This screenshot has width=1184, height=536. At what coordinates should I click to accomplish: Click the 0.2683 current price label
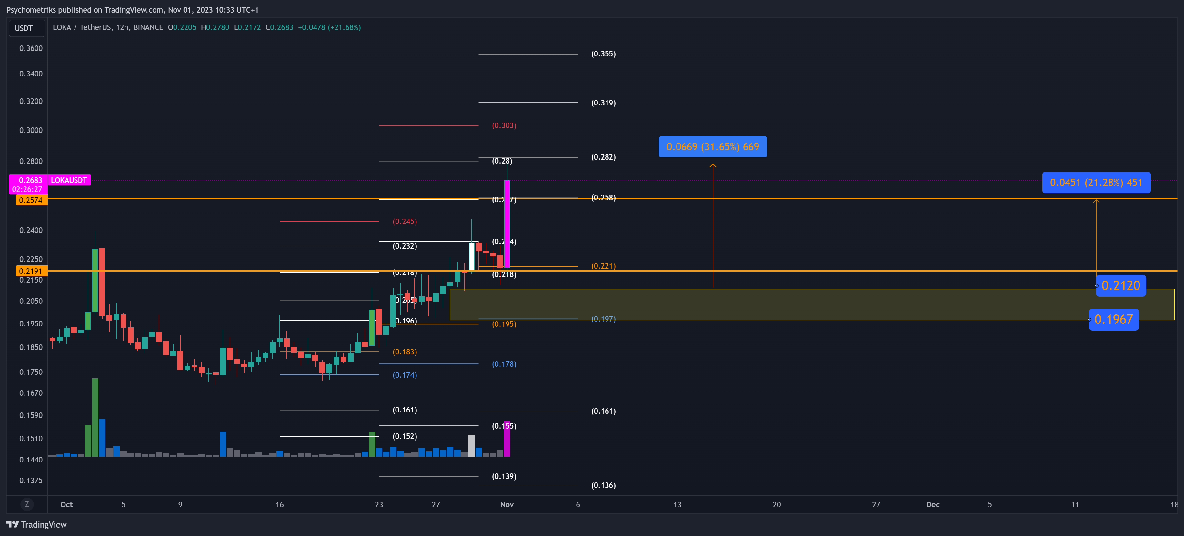click(30, 180)
